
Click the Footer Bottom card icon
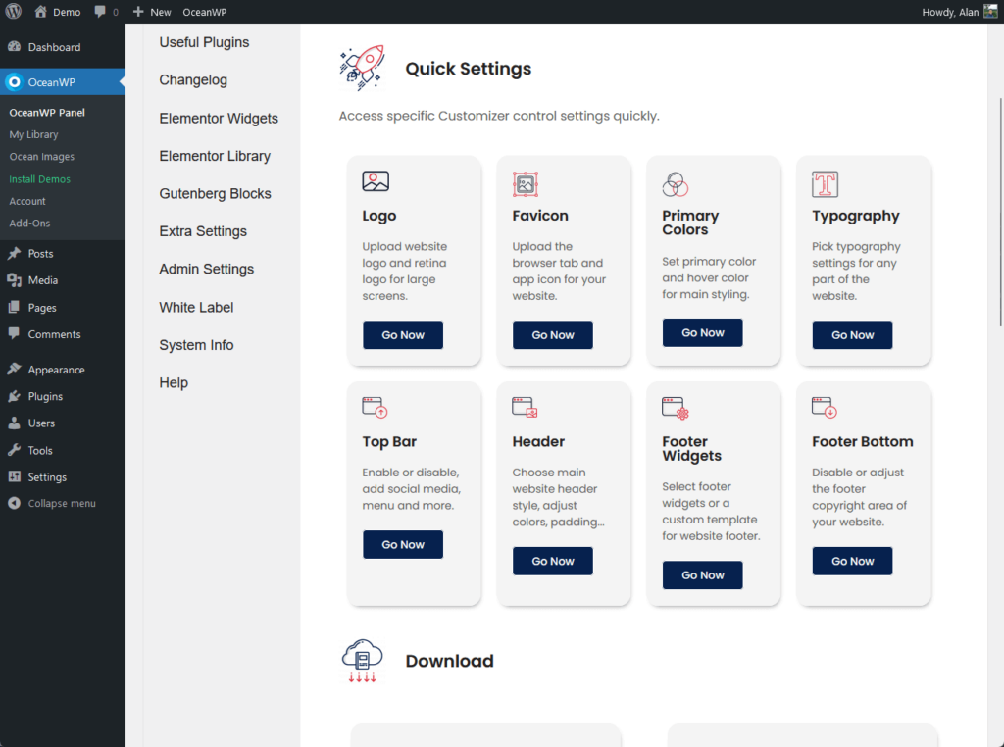825,408
